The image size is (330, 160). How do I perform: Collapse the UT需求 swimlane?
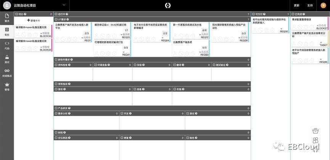point(56,19)
